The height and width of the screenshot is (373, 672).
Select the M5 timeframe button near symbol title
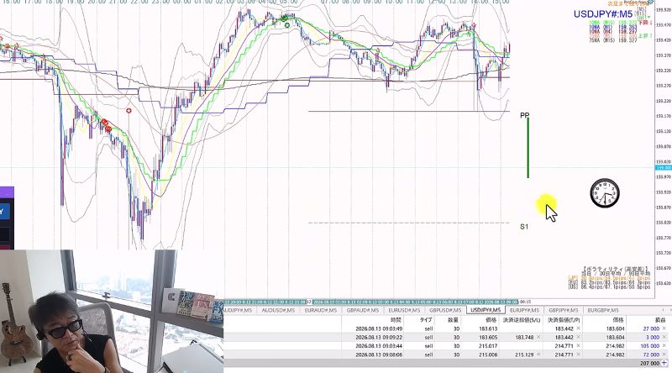(641, 8)
